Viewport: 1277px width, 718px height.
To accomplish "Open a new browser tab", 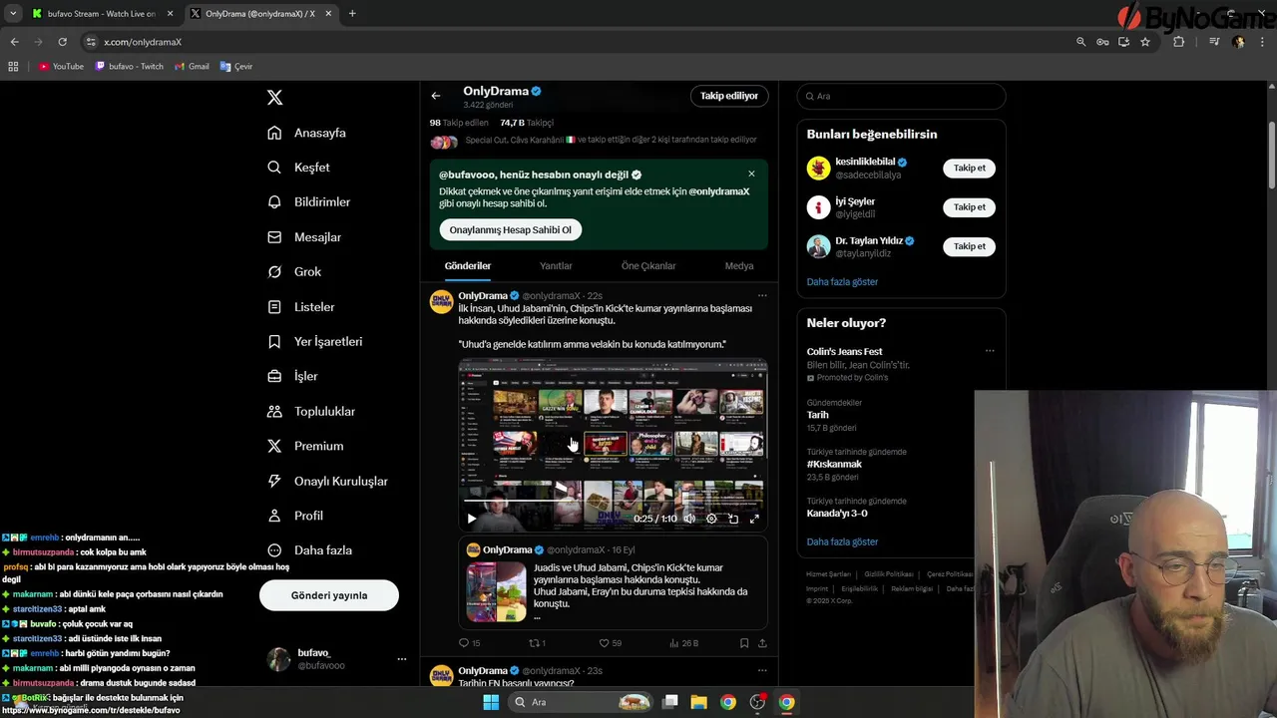I will [x=352, y=14].
